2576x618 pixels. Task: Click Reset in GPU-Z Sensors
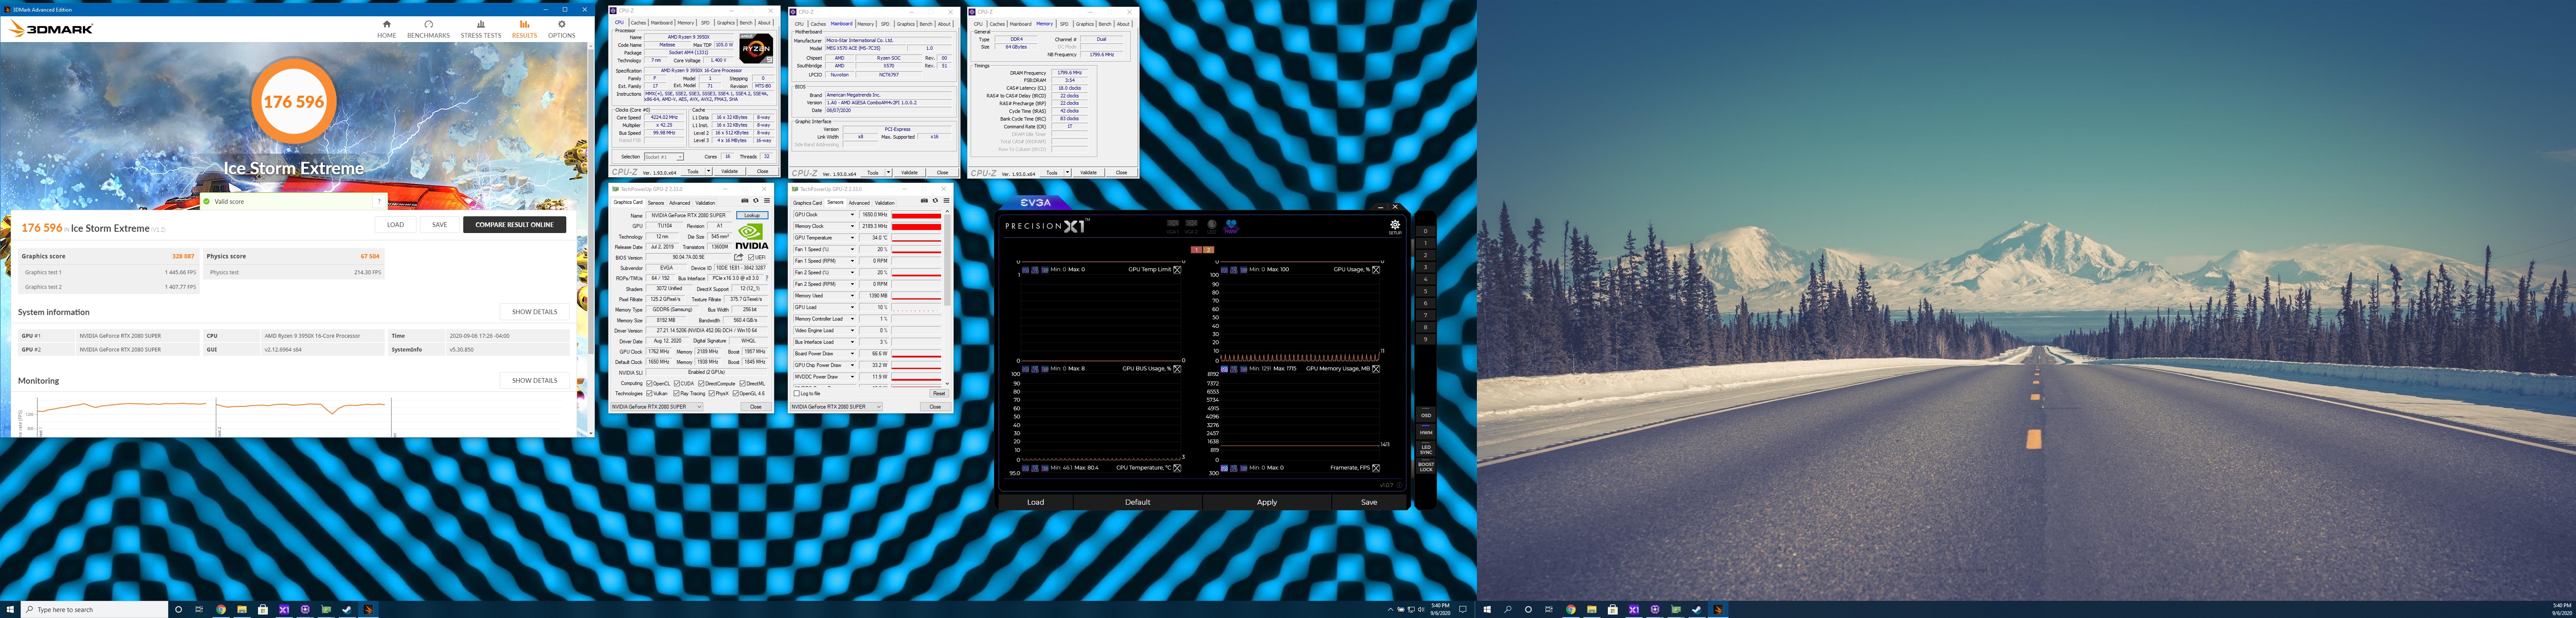pos(938,393)
